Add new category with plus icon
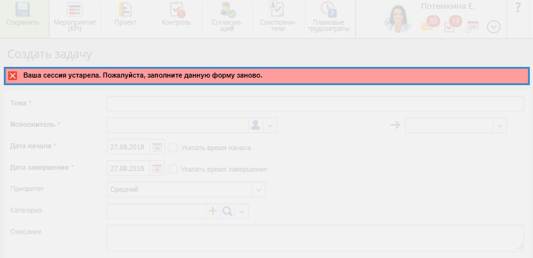 click(x=213, y=211)
